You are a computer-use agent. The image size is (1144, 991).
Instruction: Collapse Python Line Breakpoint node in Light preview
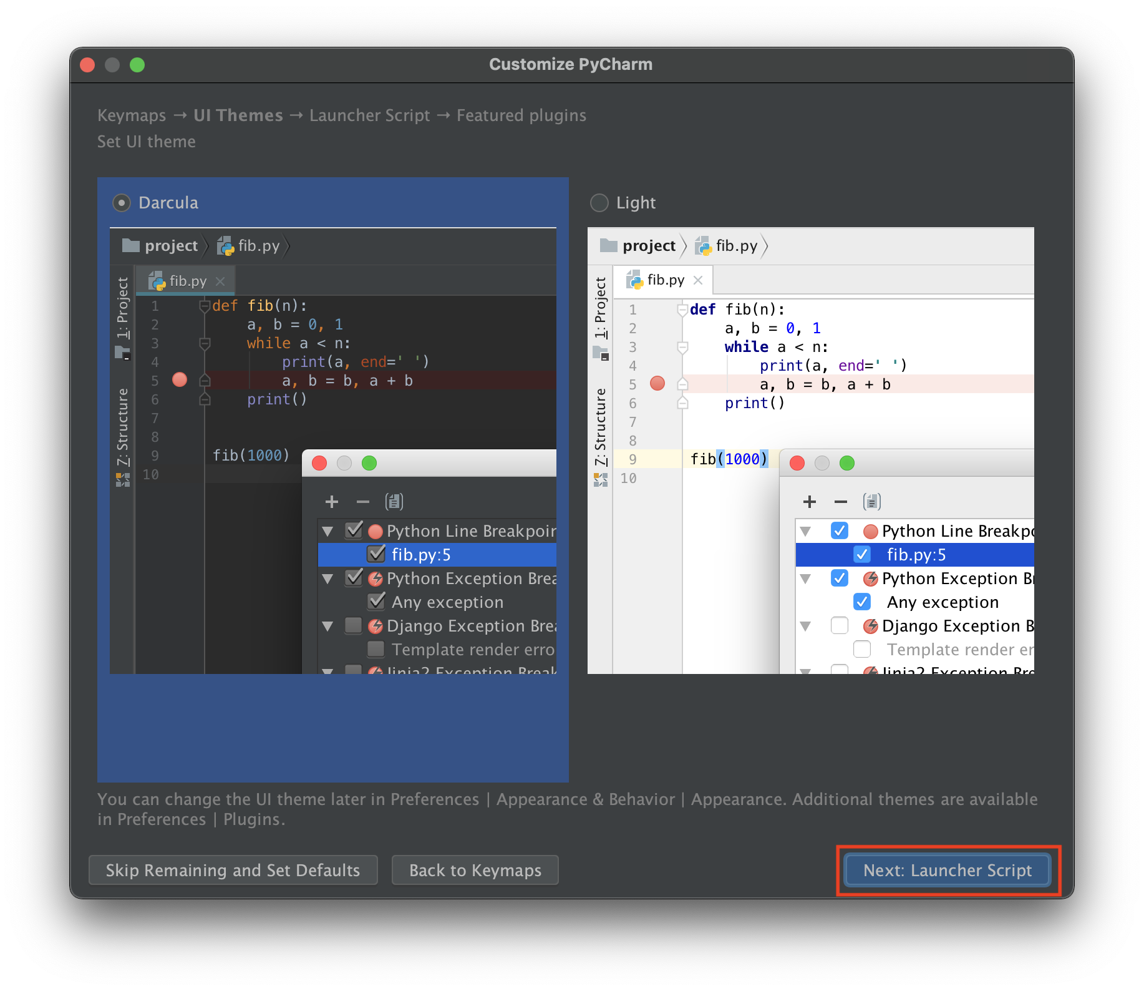tap(805, 532)
